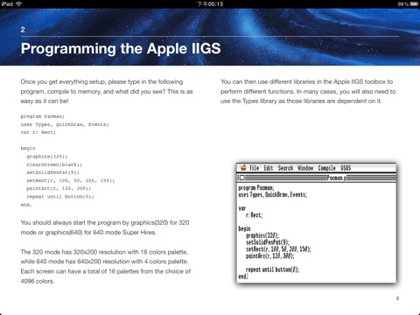Click repeat until button(0) in editor window
The height and width of the screenshot is (315, 420).
(272, 269)
